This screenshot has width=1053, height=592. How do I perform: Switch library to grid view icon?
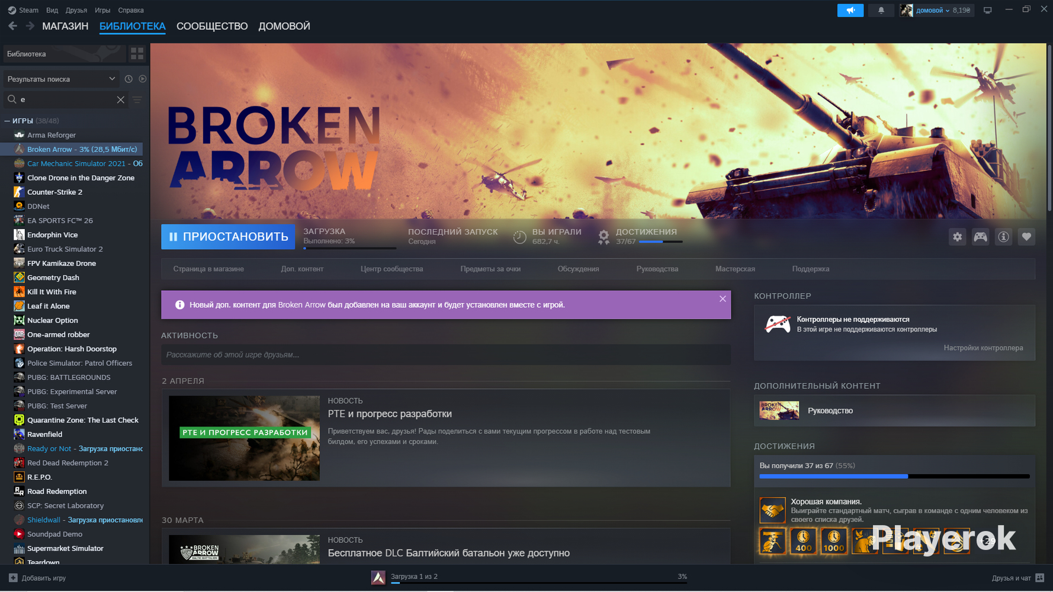137,54
